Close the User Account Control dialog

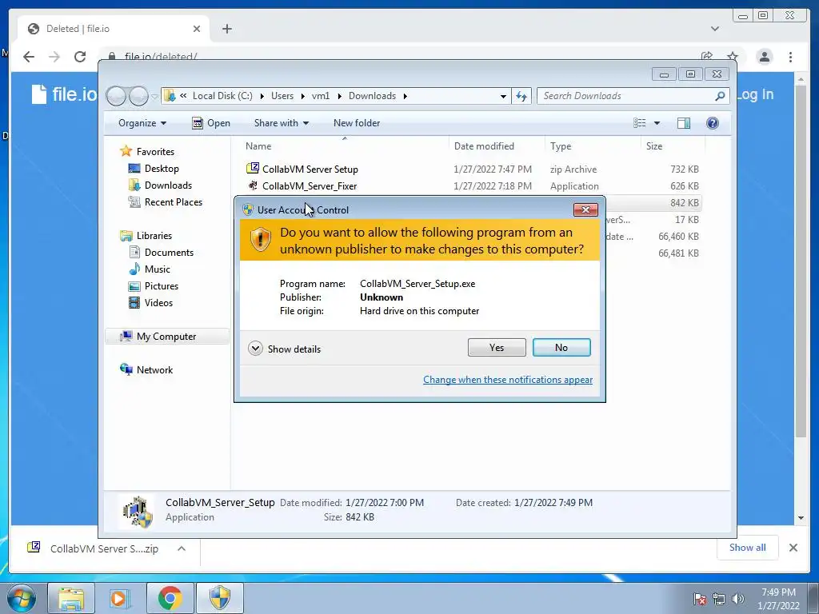tap(585, 209)
